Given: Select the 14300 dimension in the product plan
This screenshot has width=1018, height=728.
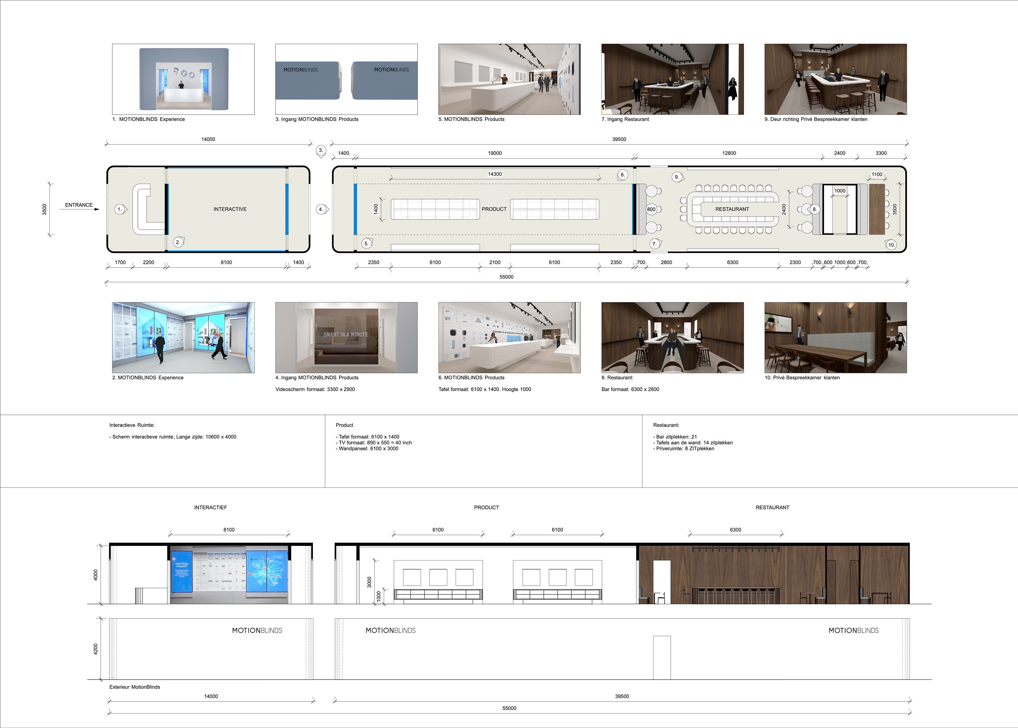Looking at the screenshot, I should tap(495, 174).
